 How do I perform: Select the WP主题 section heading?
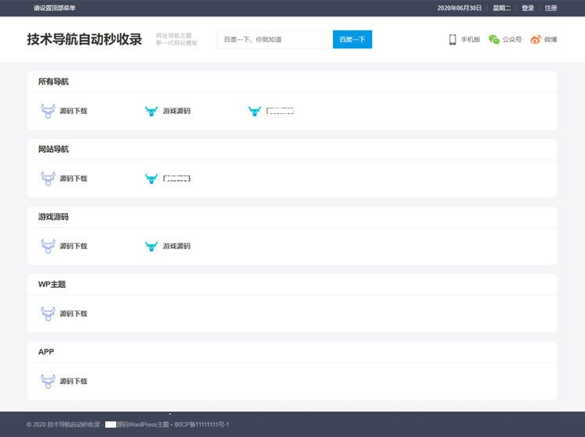(51, 284)
